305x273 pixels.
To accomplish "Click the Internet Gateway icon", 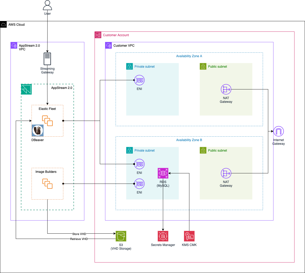I will [278, 131].
